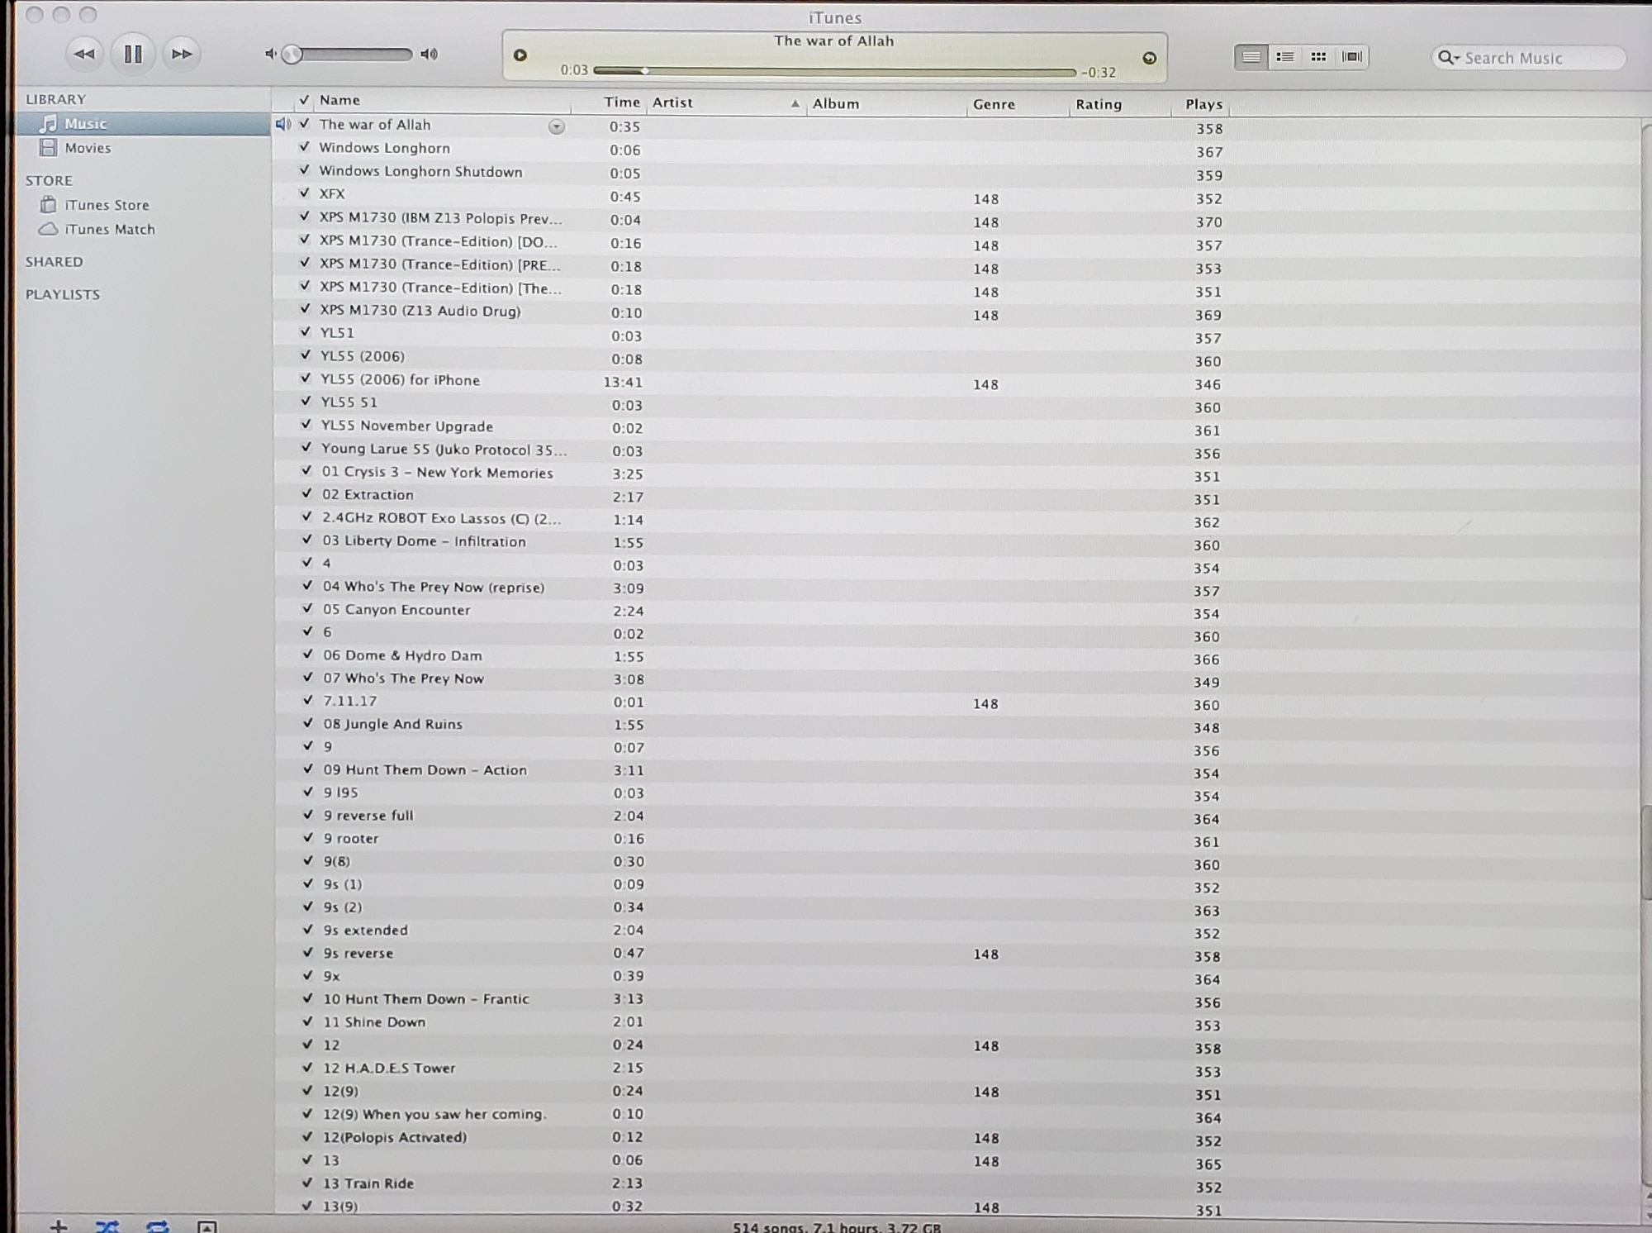
Task: Click the now-playing speaker icon in list
Action: click(283, 124)
